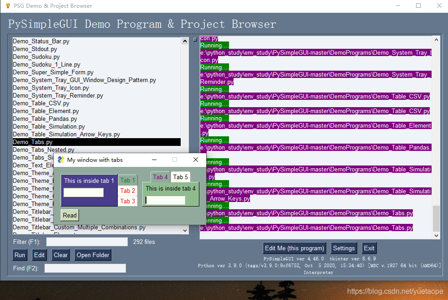Switch to Tab 2

click(x=127, y=191)
